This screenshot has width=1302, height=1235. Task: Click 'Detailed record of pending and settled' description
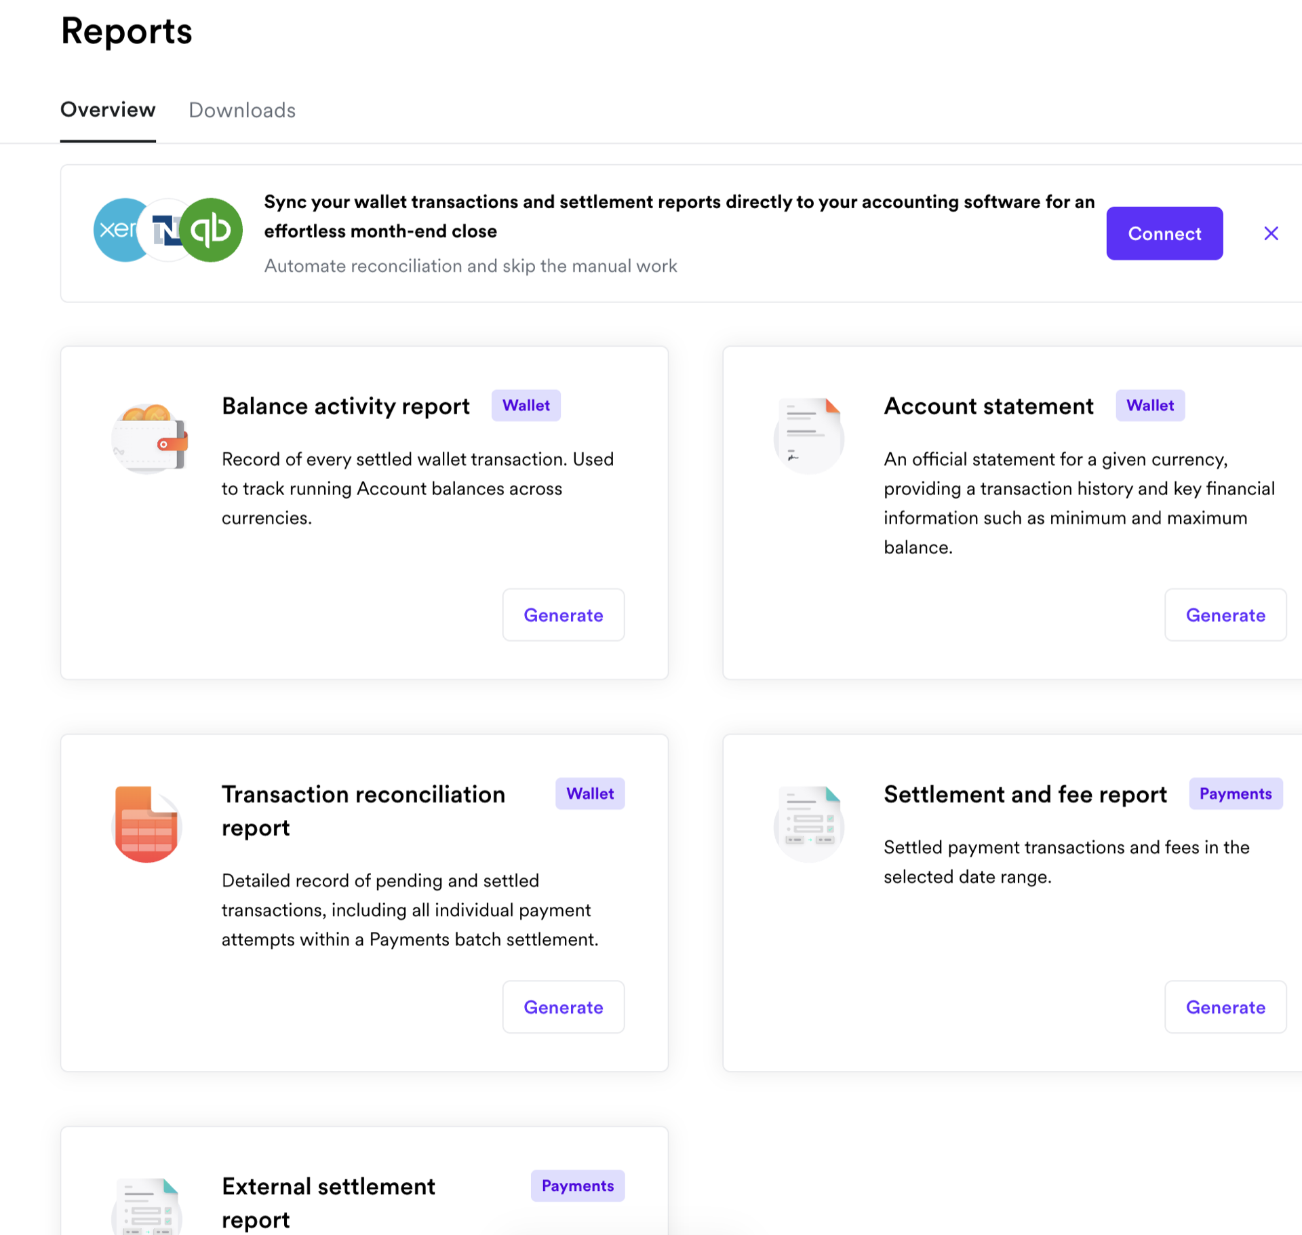pyautogui.click(x=410, y=909)
